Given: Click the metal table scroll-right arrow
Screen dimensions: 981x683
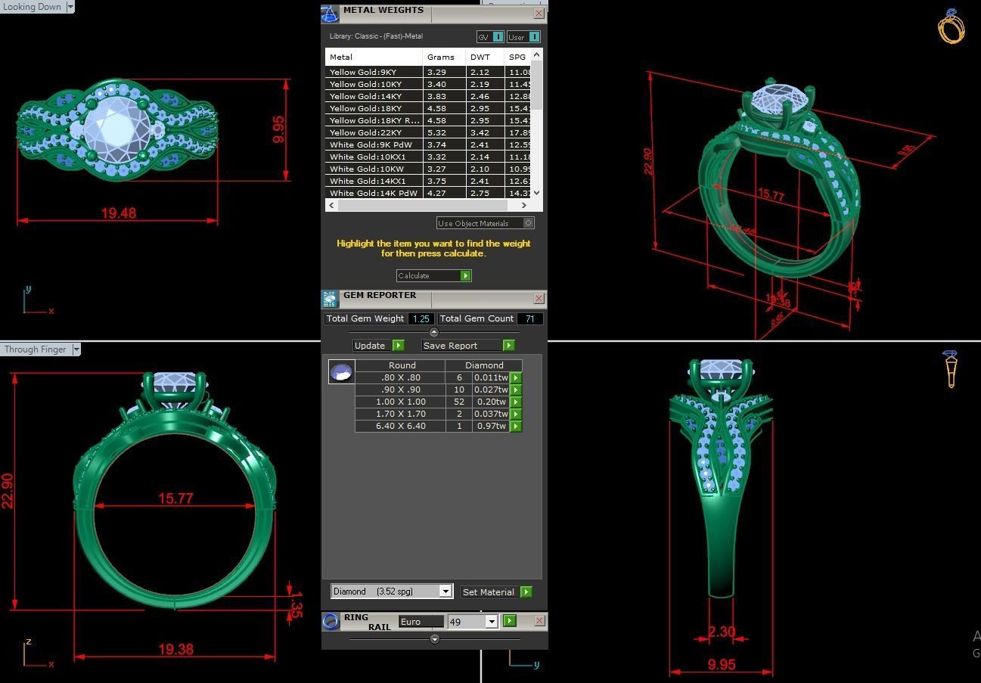Looking at the screenshot, I should point(524,205).
